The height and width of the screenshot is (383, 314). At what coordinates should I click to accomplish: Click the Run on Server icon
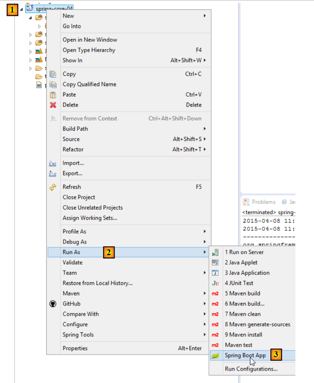tap(215, 252)
